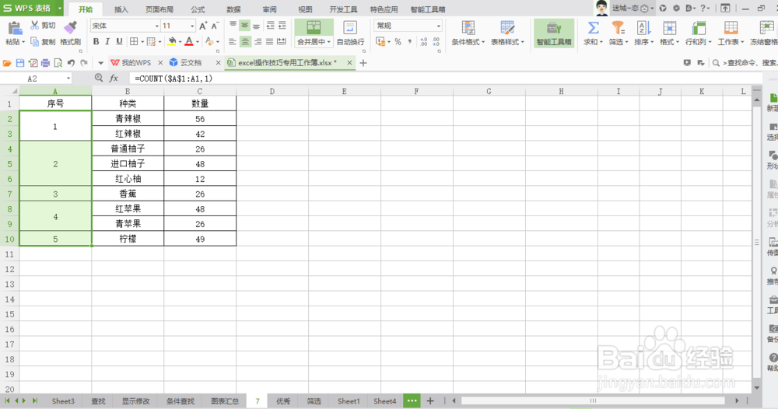The height and width of the screenshot is (409, 778).
Task: Click the print icon in quick toolbar
Action: [x=45, y=63]
